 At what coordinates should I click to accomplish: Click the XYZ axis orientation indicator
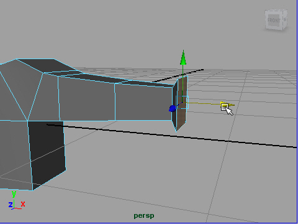pyautogui.click(x=17, y=200)
